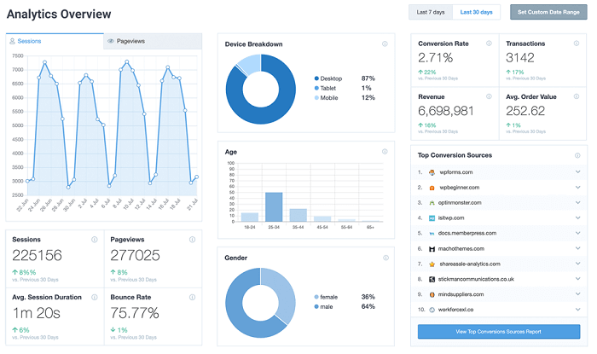The height and width of the screenshot is (354, 597).
Task: Expand the wpforms.com source row
Action: point(577,172)
